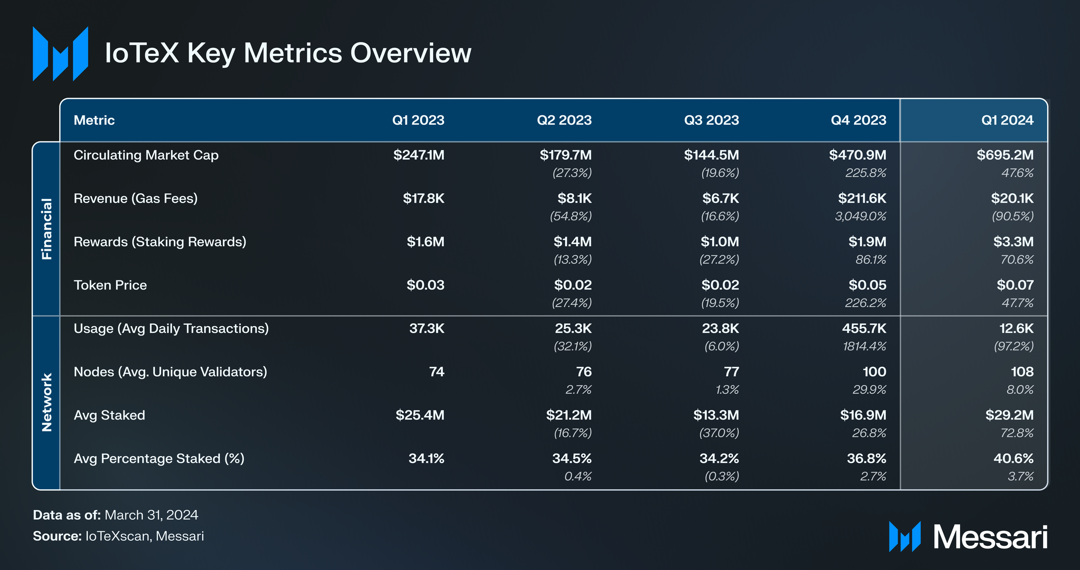Click the Circulating Market Cap row label
Viewport: 1080px width, 570px height.
[x=146, y=155]
